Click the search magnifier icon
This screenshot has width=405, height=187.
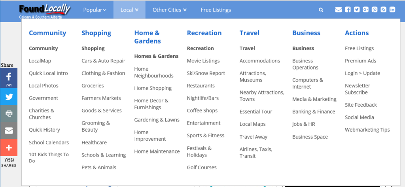point(321,10)
